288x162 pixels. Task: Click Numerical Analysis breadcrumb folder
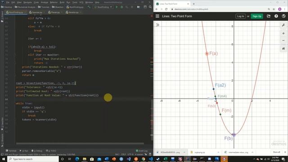pyautogui.click(x=25, y=7)
